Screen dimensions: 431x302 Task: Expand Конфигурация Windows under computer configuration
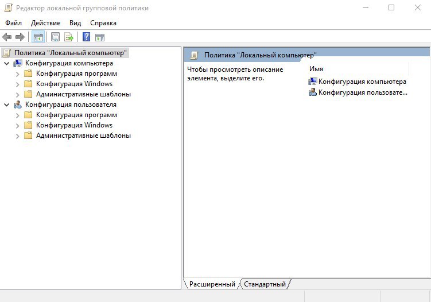(18, 84)
